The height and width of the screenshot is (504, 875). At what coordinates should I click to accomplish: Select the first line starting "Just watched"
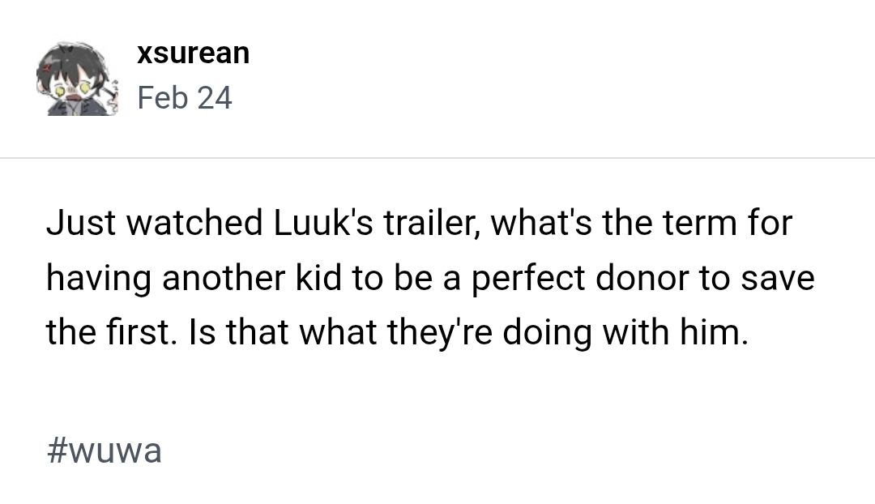tap(419, 223)
